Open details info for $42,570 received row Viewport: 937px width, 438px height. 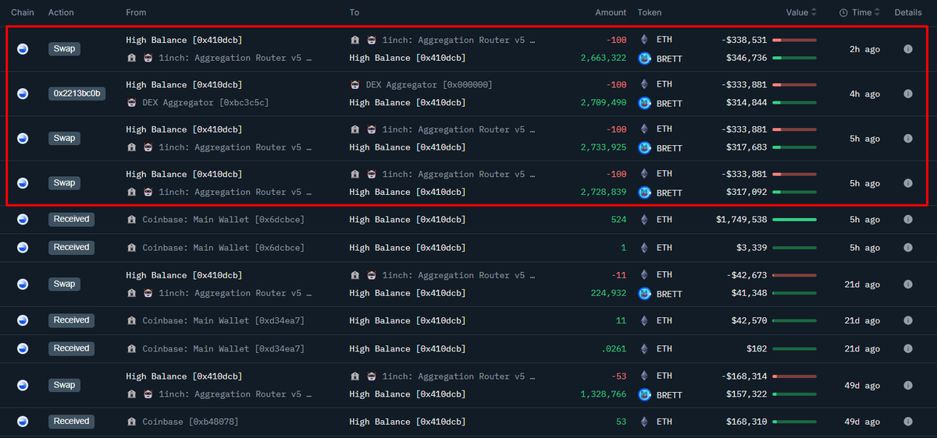click(x=908, y=320)
